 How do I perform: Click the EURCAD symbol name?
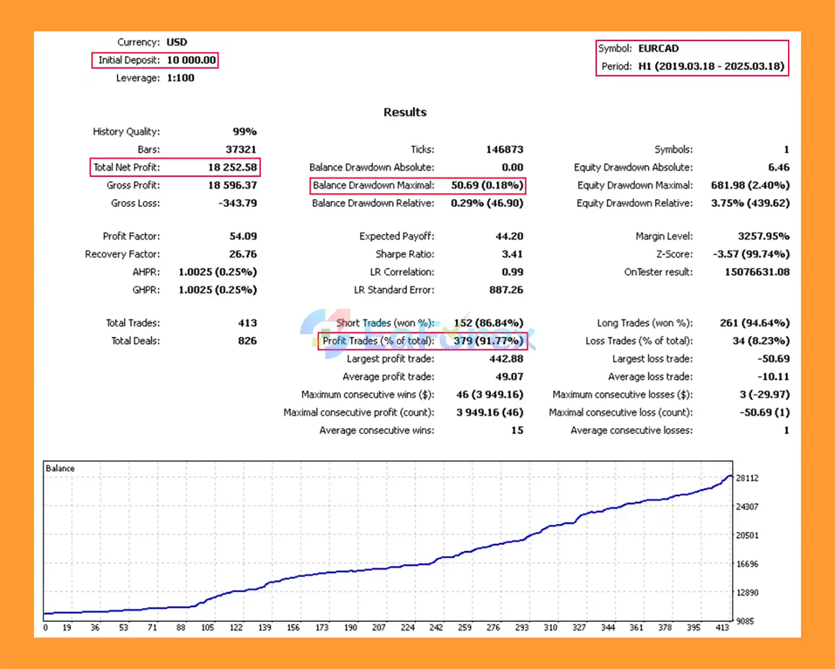tap(658, 48)
